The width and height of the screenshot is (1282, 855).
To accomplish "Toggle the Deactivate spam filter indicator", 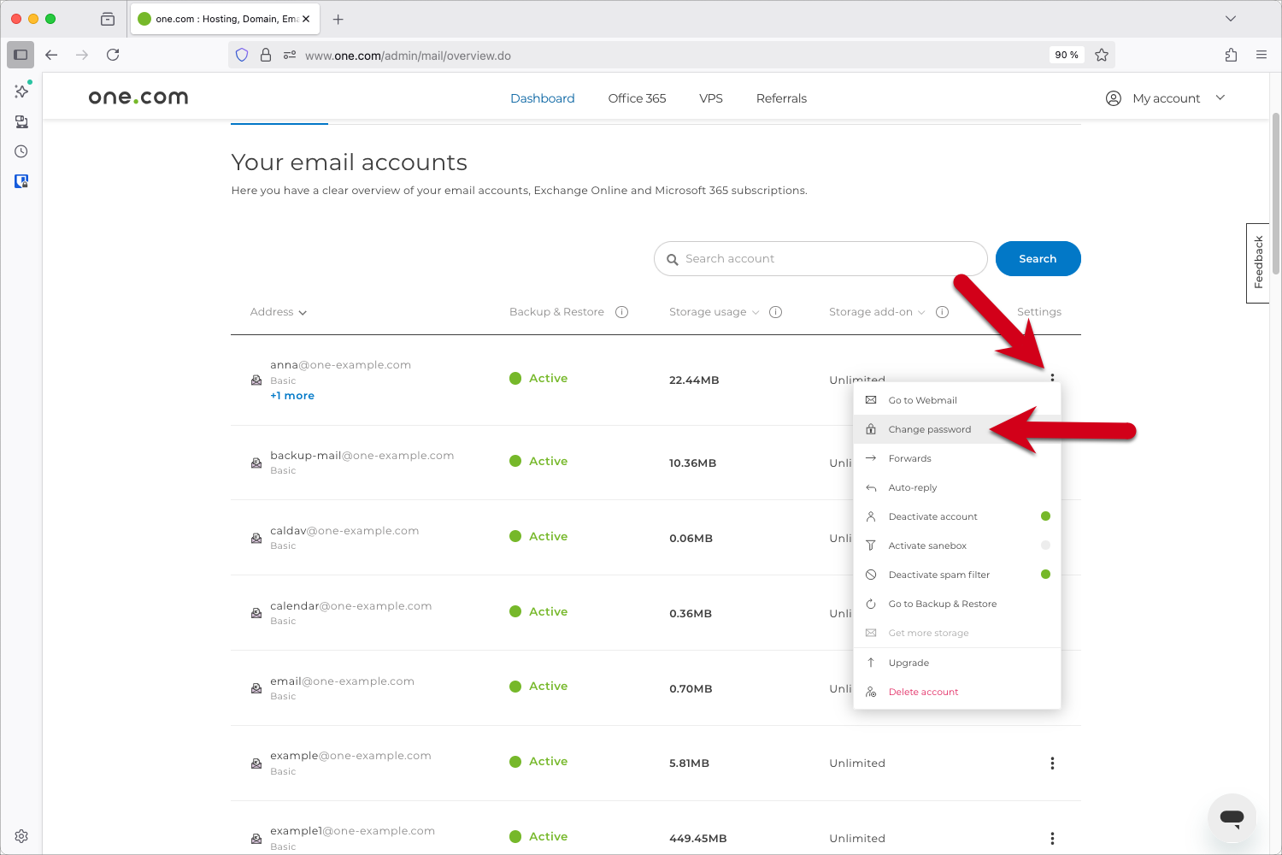I will click(1044, 574).
